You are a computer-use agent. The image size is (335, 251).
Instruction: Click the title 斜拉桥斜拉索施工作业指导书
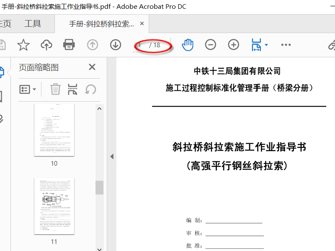239,147
